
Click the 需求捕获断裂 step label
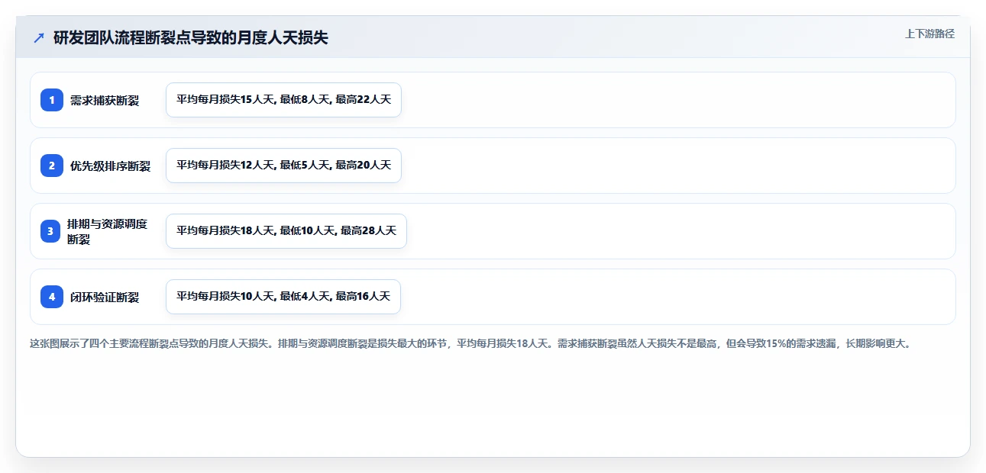[x=105, y=100]
